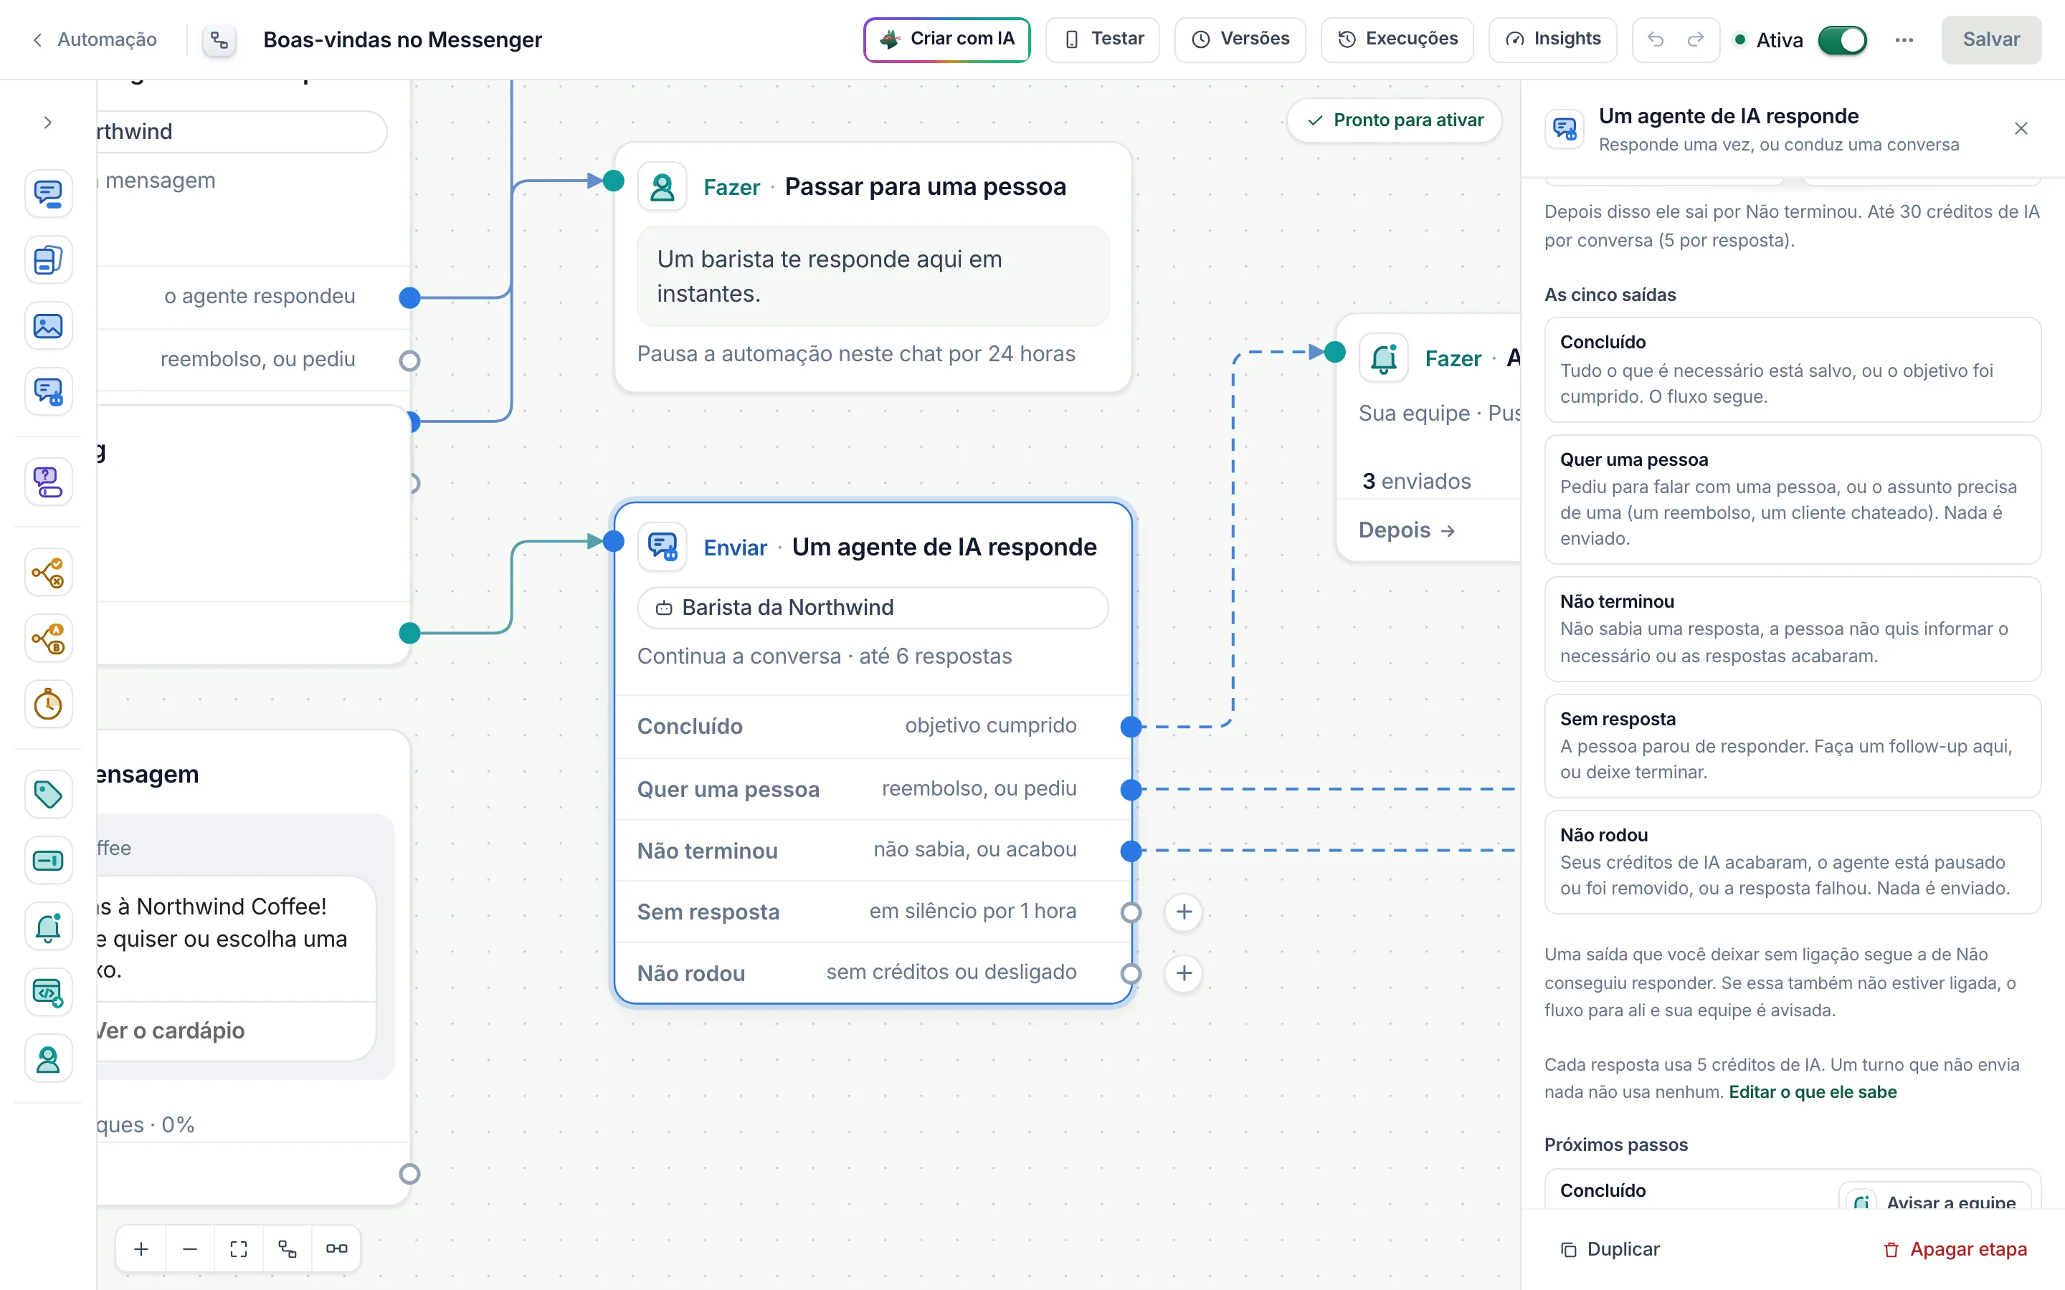Screen dimensions: 2065x1290
Task: Fit the flow to screen
Action: pos(239,1249)
